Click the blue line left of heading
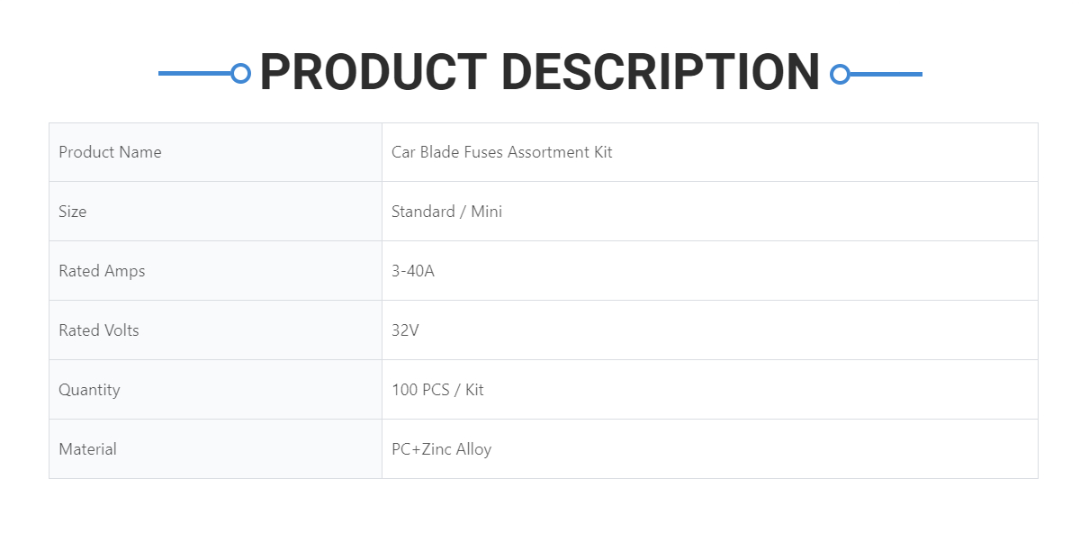The height and width of the screenshot is (533, 1080). pyautogui.click(x=193, y=74)
